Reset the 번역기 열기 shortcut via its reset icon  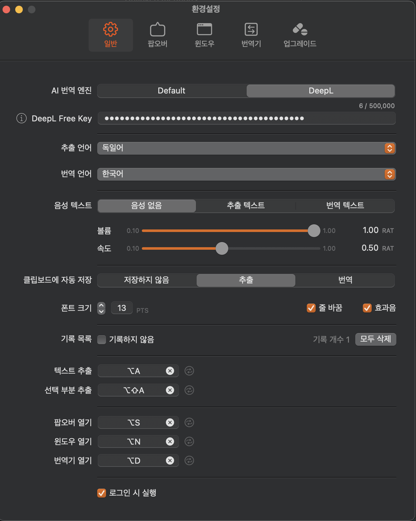pos(189,460)
